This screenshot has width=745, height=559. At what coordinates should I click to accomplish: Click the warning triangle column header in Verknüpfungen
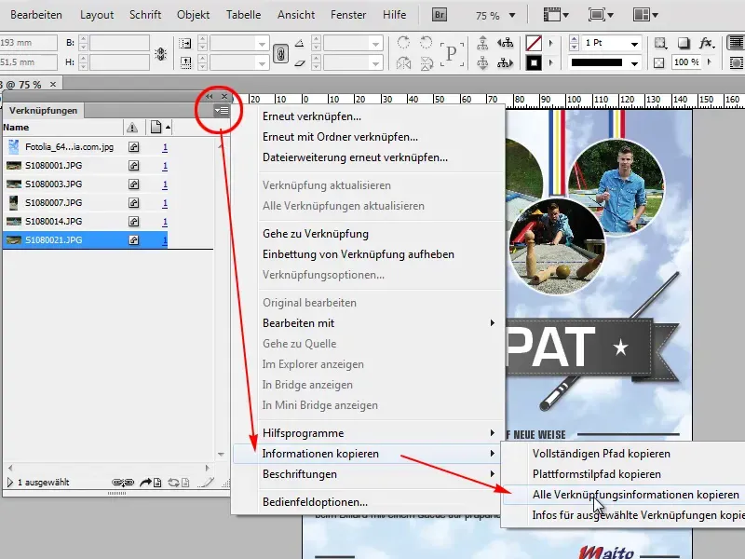pos(131,127)
